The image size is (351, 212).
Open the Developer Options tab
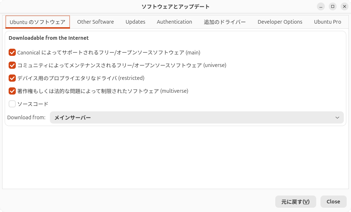click(280, 22)
